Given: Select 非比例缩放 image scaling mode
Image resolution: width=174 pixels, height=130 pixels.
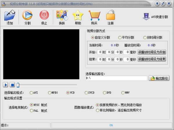Looking at the screenshot, I should (x=97, y=111).
